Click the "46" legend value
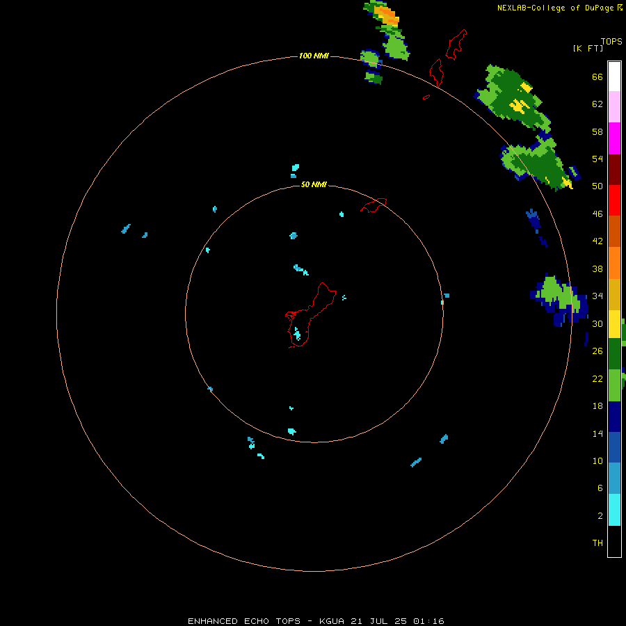This screenshot has height=626, width=626. 597,214
